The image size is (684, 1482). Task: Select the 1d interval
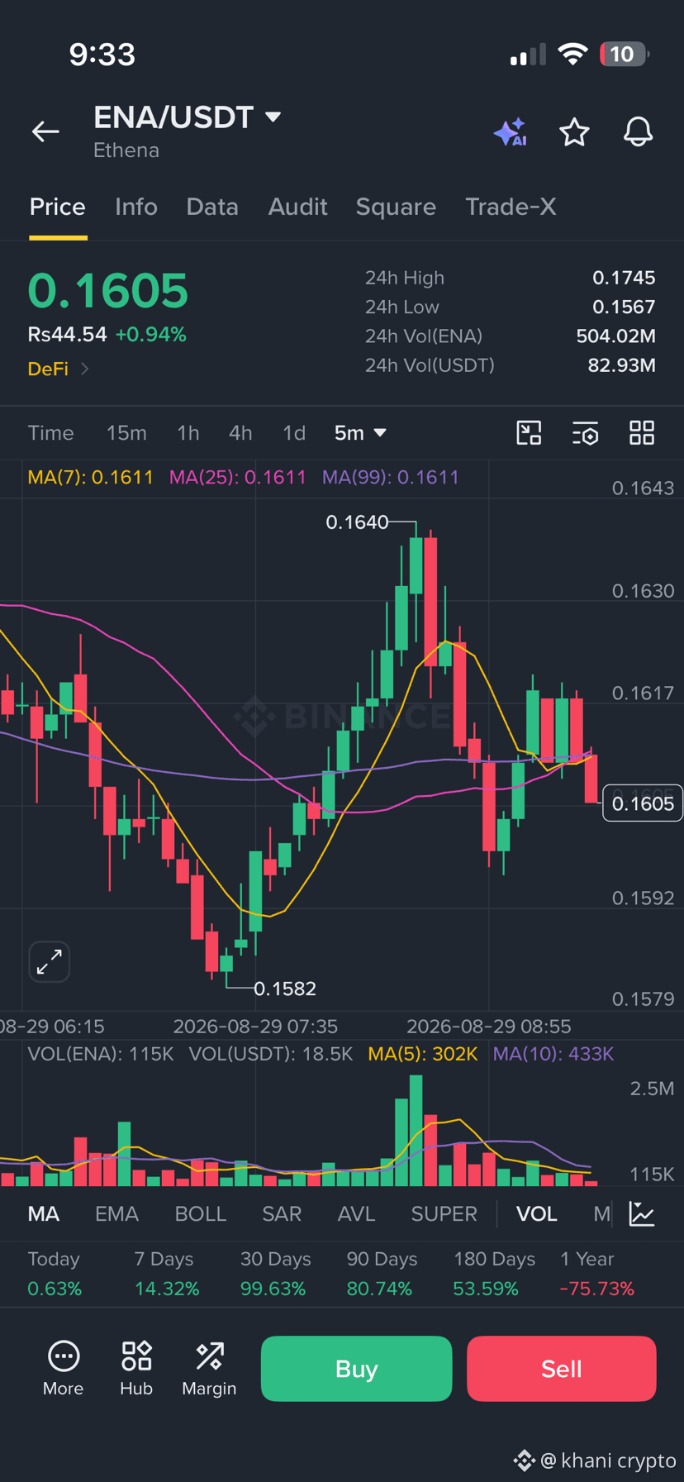click(x=294, y=433)
